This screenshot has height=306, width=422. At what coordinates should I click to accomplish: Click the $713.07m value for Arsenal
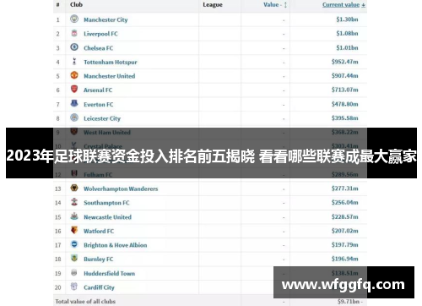344,90
